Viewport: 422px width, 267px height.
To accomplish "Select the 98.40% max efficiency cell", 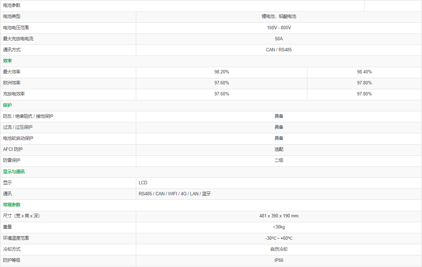I will [x=364, y=72].
